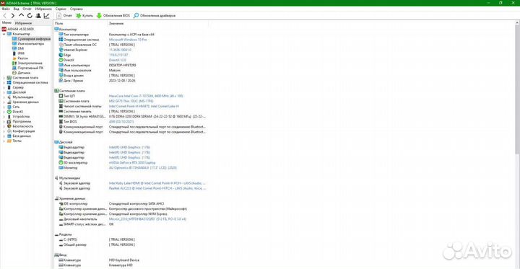Select the DESKTOP computer name value
The width and height of the screenshot is (520, 269).
click(x=122, y=65)
